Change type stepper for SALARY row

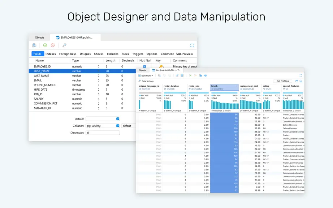tap(99, 99)
